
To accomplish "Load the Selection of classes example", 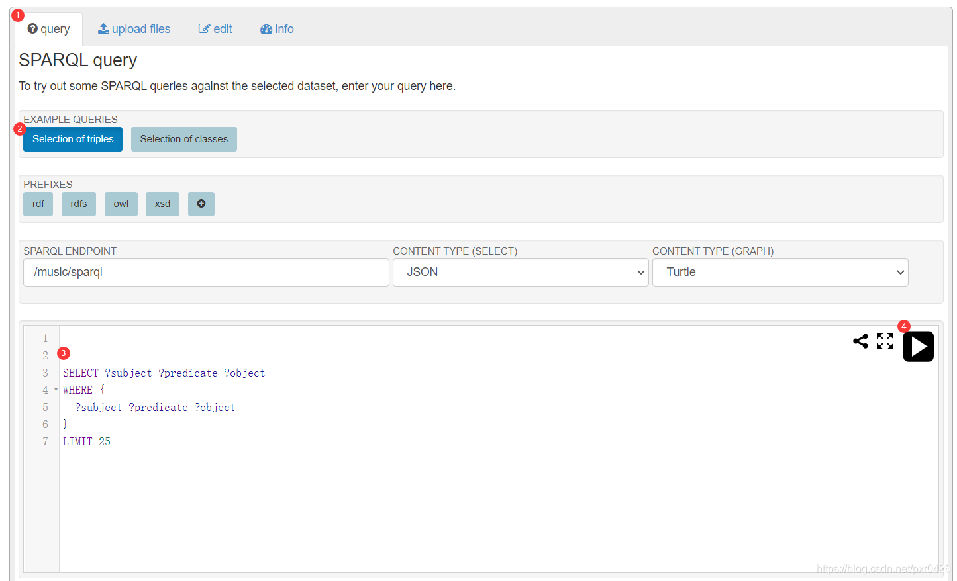I will [184, 139].
